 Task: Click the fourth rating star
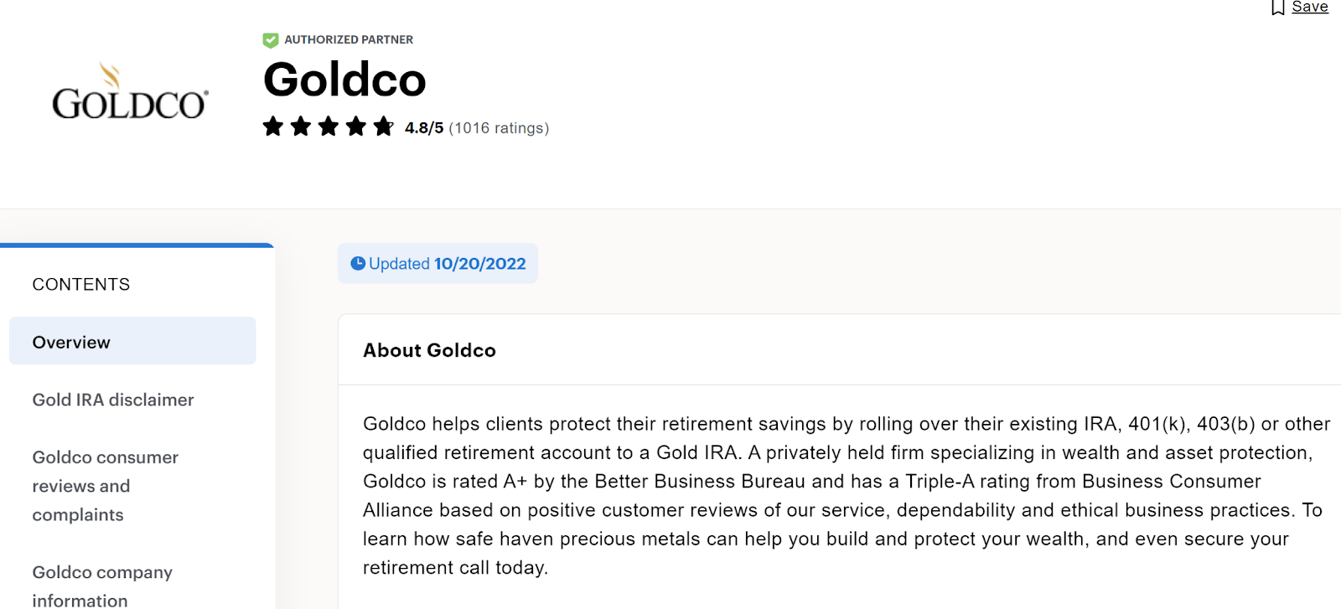point(356,126)
